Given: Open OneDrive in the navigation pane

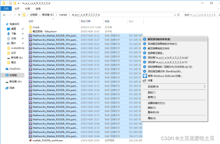Looking at the screenshot, I should pos(15,69).
